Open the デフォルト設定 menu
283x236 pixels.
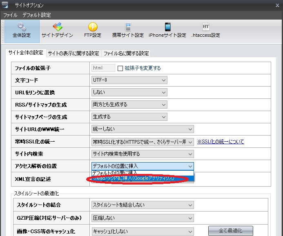click(x=37, y=15)
